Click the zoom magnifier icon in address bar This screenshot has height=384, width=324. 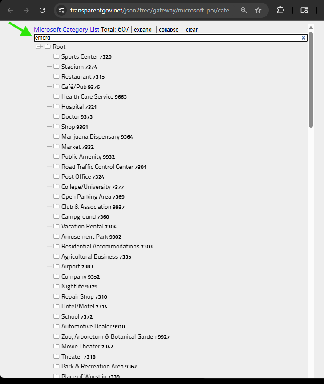click(243, 10)
